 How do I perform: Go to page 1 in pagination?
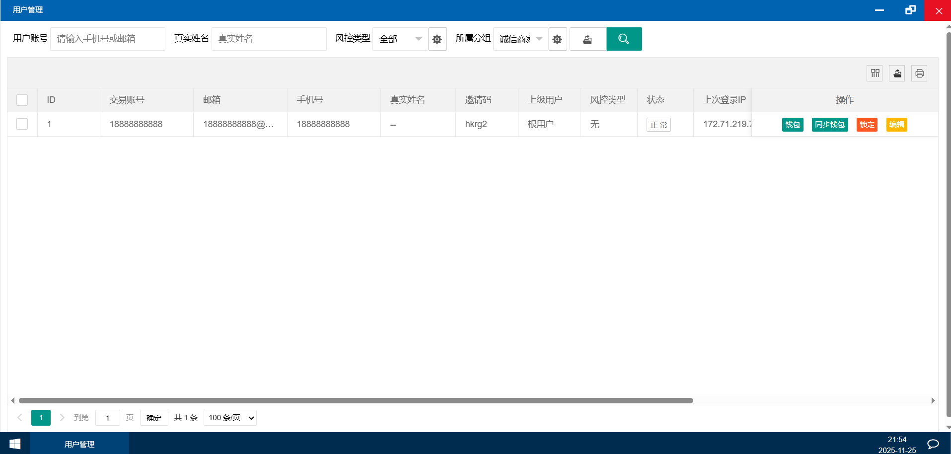(x=41, y=418)
